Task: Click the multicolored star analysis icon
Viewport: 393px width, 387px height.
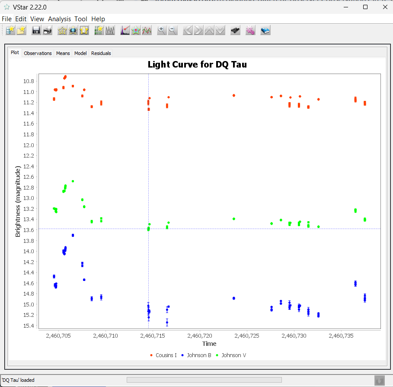Action: point(136,30)
